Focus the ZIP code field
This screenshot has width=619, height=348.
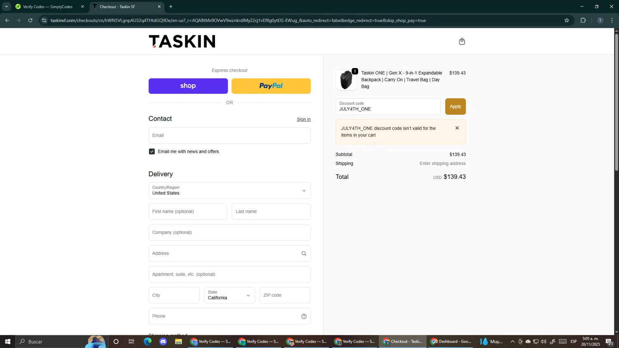[x=285, y=295]
